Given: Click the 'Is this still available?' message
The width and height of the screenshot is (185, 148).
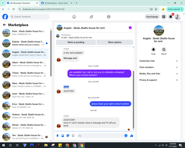Looking at the screenshot, I should [73, 53].
